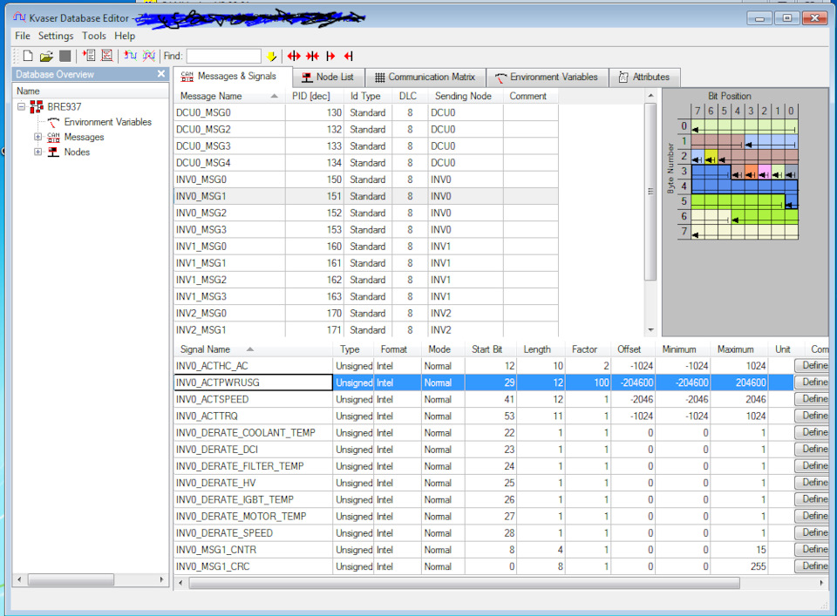Viewport: 837px width, 616px height.
Task: Click Define button for INV0_ACTSPEED
Action: [812, 399]
